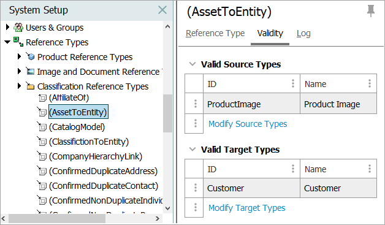
Task: Click the Reference Types node icon
Action: [18, 42]
